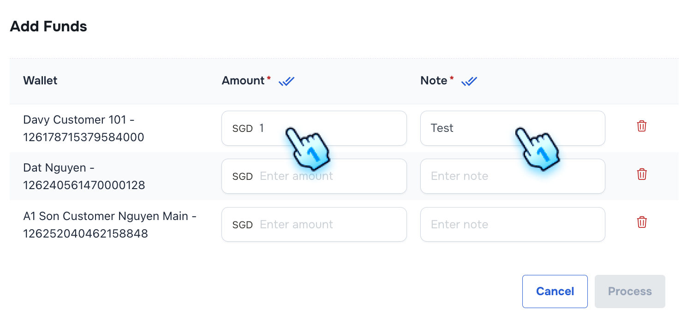The image size is (693, 333).
Task: Click the SGD prefix in the last amount field
Action: pyautogui.click(x=242, y=225)
